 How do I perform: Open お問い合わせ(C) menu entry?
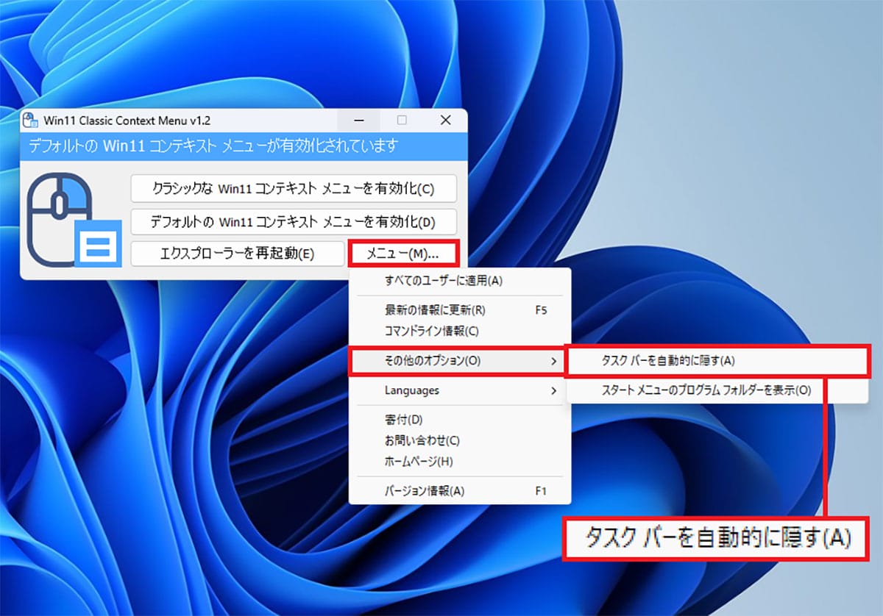[460, 440]
